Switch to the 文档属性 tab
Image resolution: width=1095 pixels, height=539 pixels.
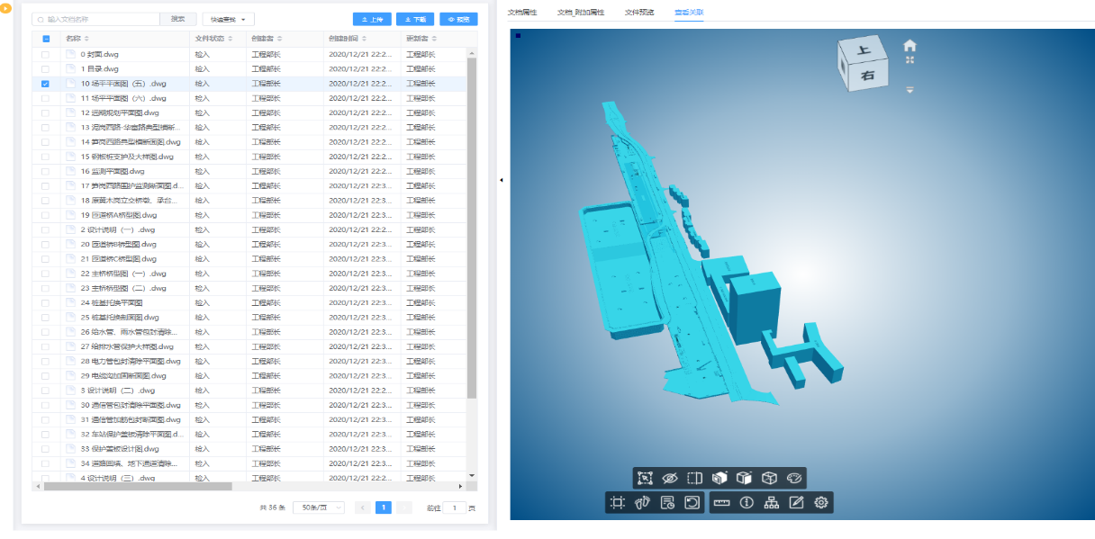[522, 13]
